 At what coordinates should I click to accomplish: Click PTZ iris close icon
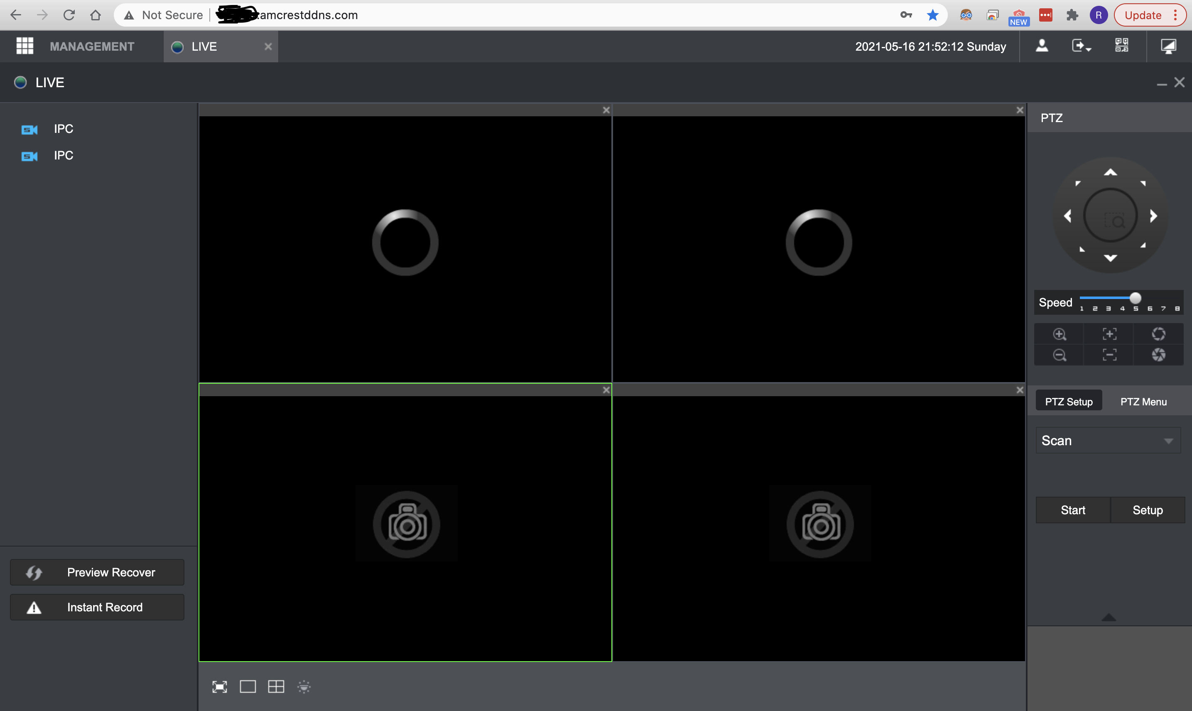pos(1159,355)
